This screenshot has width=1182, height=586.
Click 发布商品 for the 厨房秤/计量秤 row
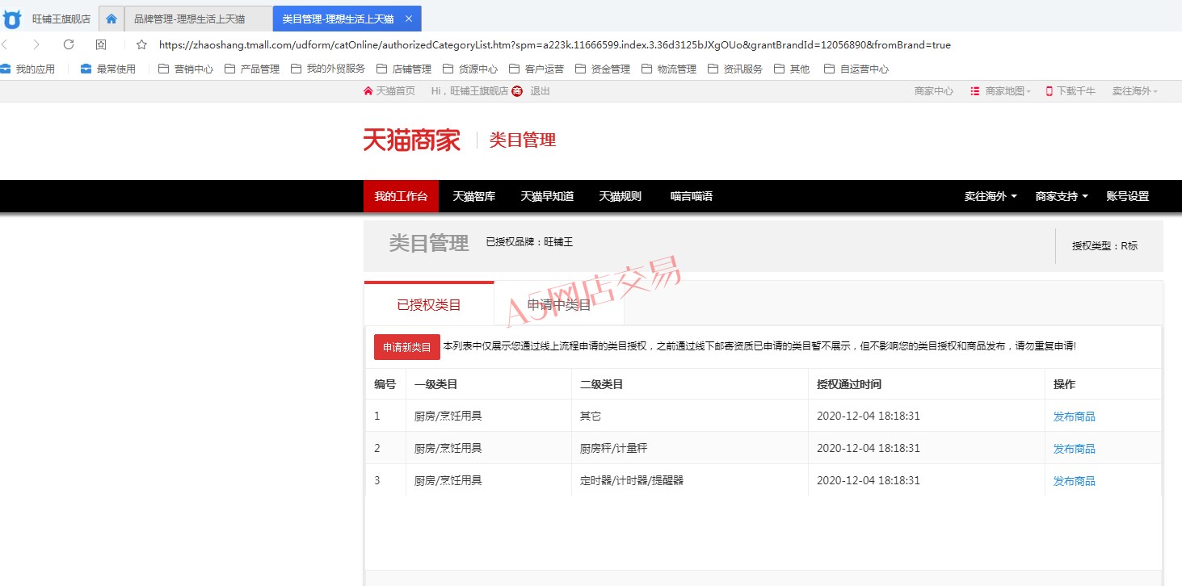(x=1075, y=449)
